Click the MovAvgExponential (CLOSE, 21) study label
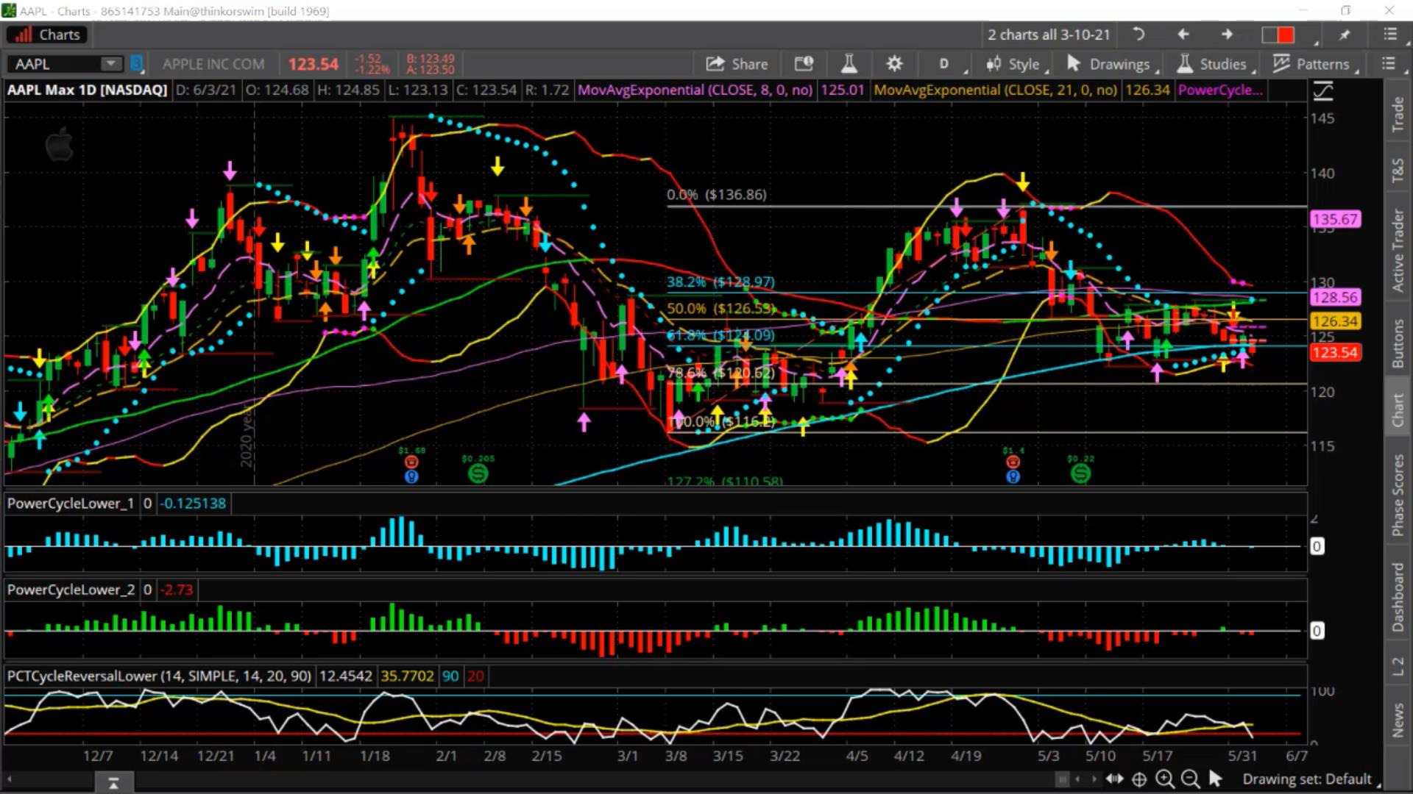This screenshot has width=1413, height=794. (x=995, y=90)
